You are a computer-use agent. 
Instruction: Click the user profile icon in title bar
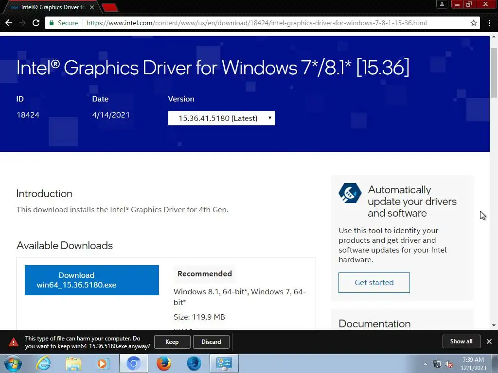442,4
